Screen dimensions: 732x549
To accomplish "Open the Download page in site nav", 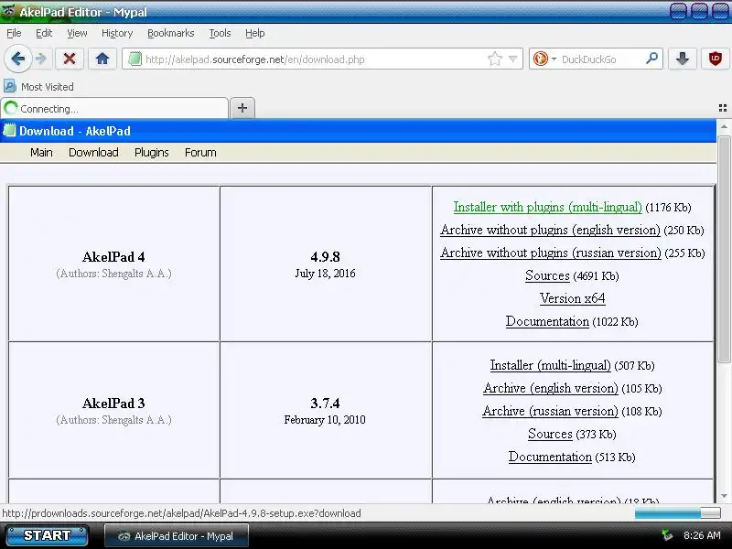I will coord(93,153).
